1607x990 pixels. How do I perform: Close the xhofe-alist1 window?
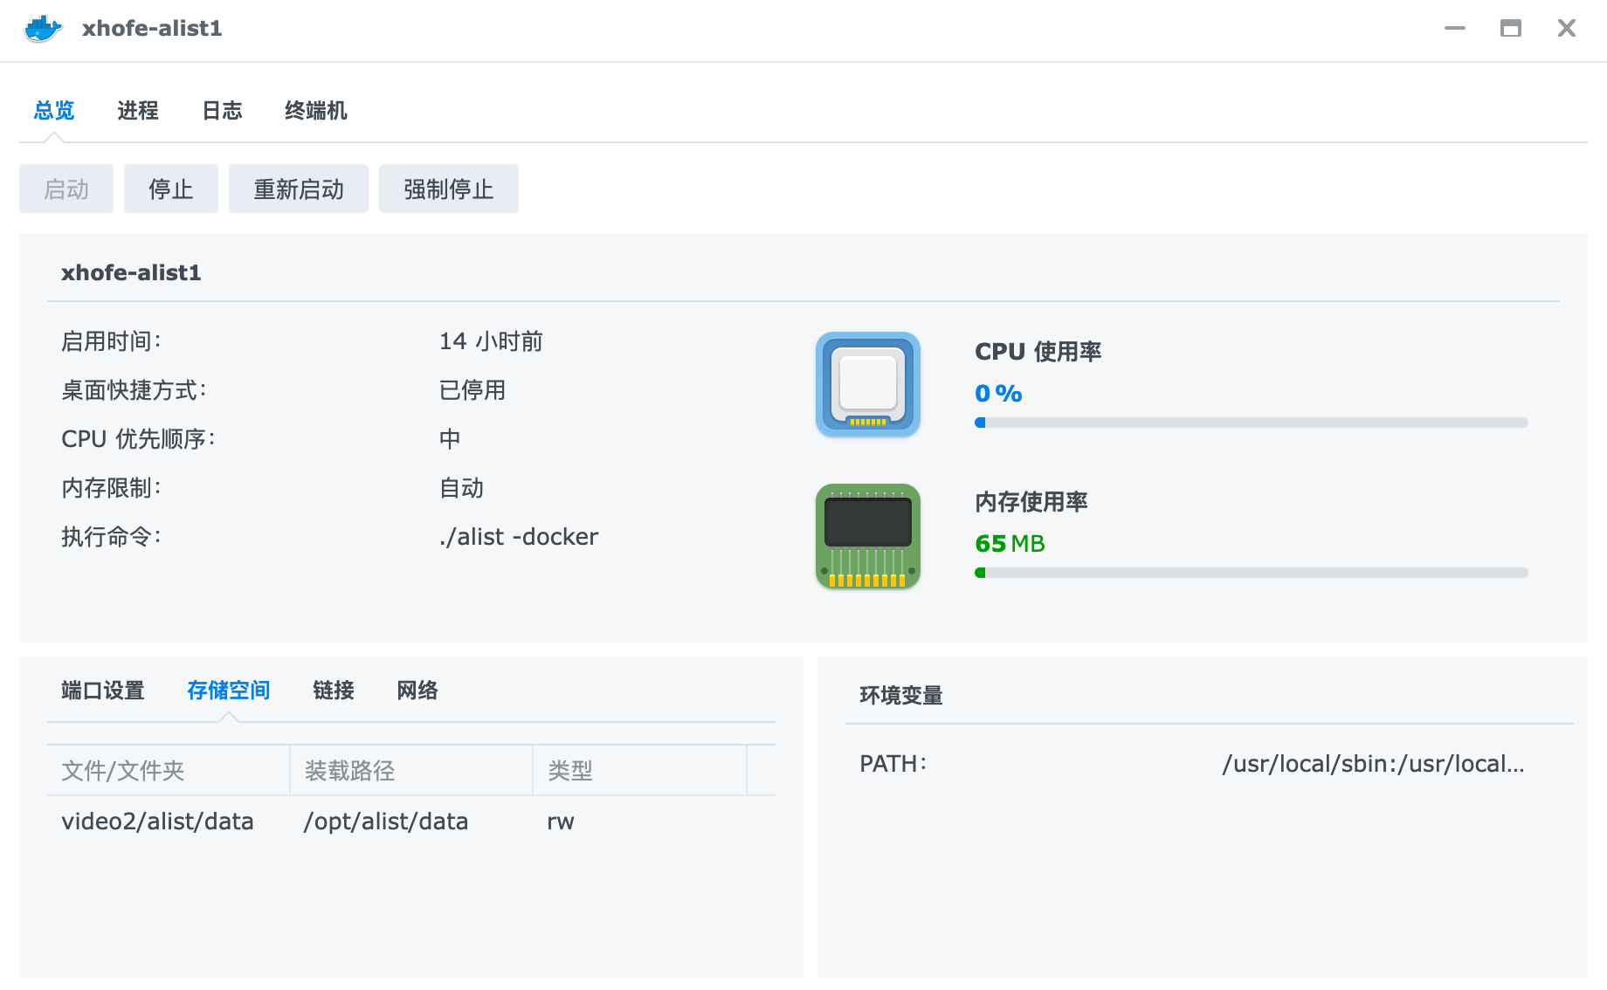pyautogui.click(x=1567, y=28)
